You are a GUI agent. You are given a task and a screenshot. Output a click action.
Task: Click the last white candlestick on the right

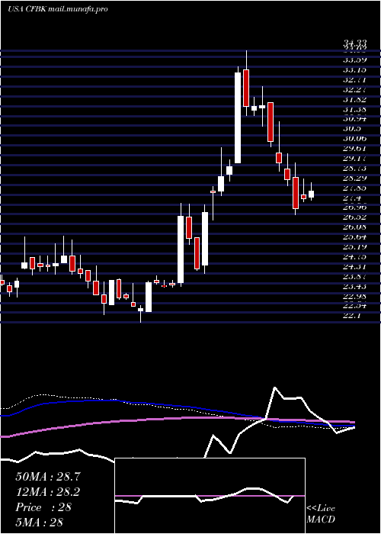pyautogui.click(x=311, y=194)
